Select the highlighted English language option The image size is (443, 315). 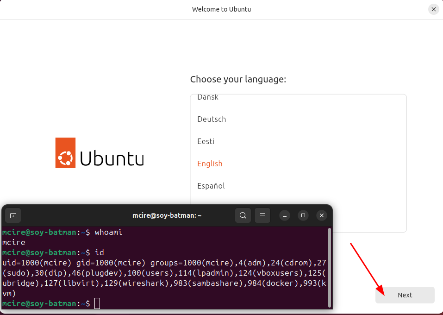pos(210,164)
